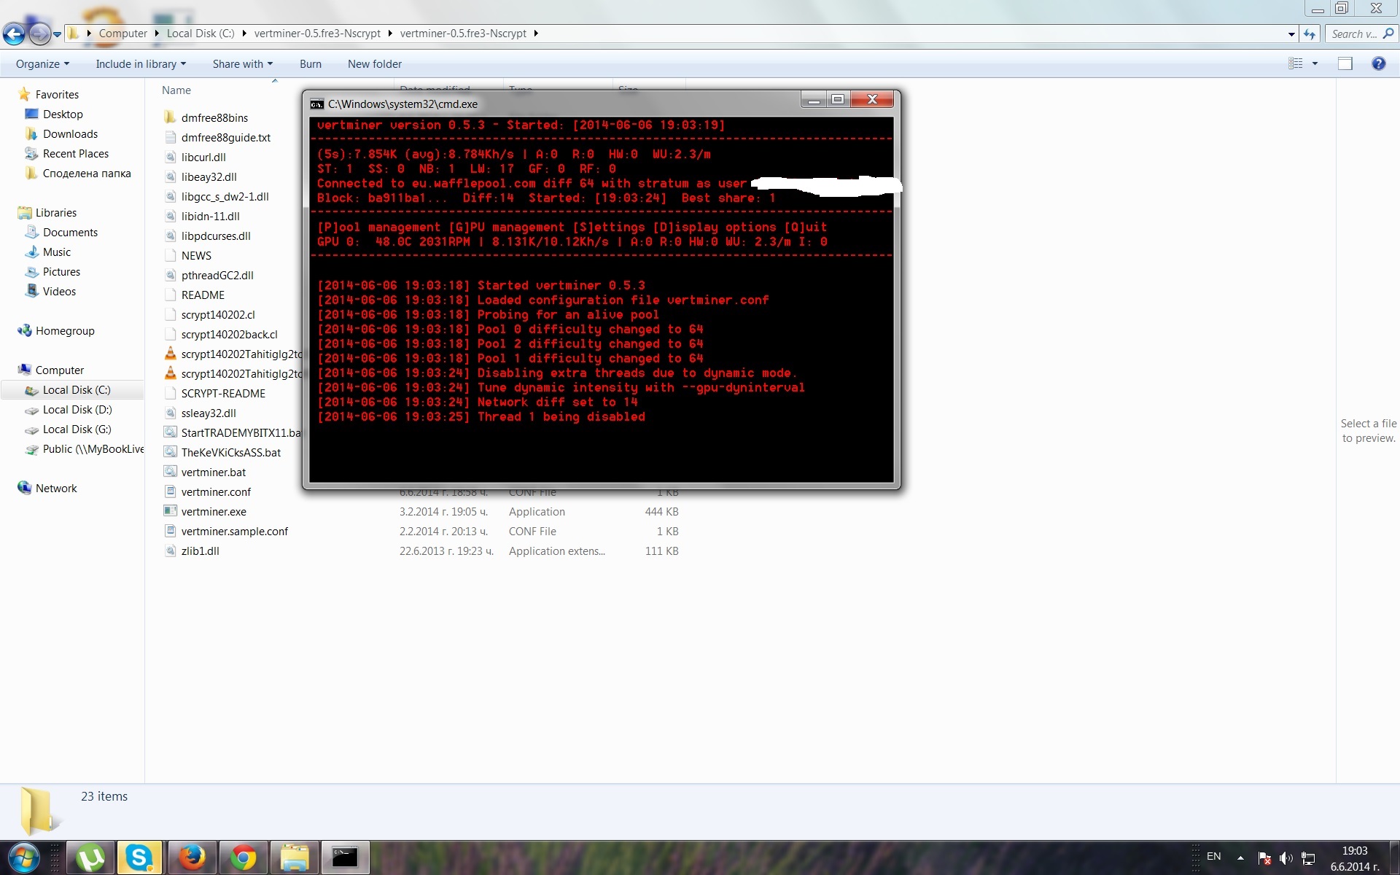
Task: Select vertminer.sample.conf file
Action: [x=235, y=532]
